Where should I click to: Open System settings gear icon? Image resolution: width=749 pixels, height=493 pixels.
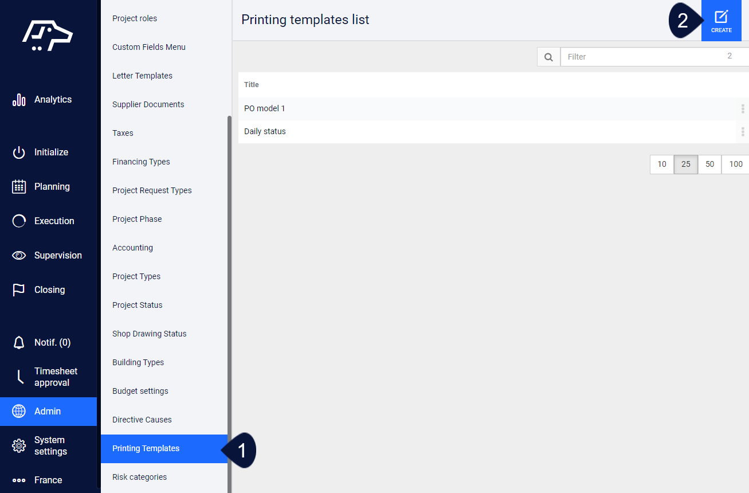[x=19, y=445]
